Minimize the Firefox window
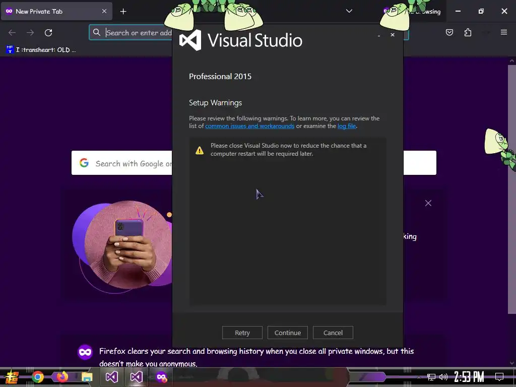This screenshot has height=387, width=516. click(458, 11)
